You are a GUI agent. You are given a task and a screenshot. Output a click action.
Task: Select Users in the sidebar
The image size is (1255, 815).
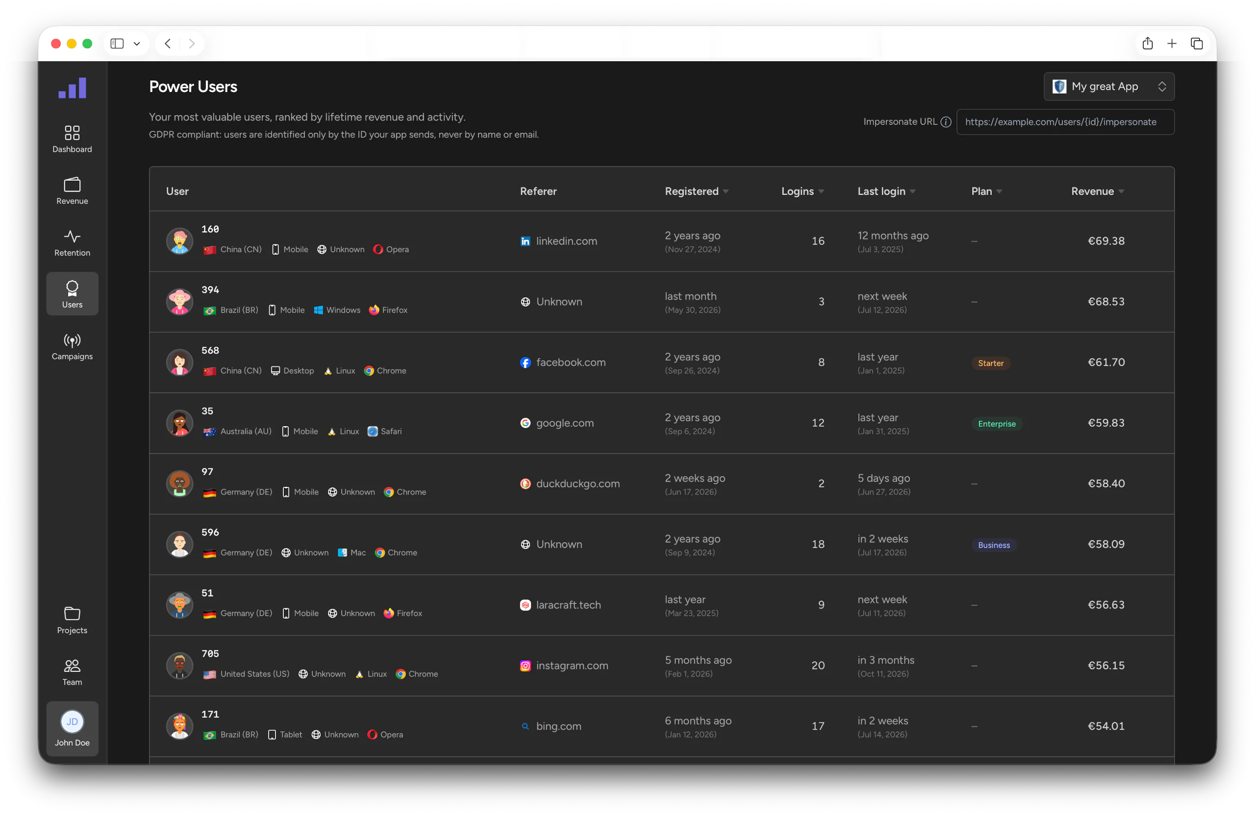[72, 294]
